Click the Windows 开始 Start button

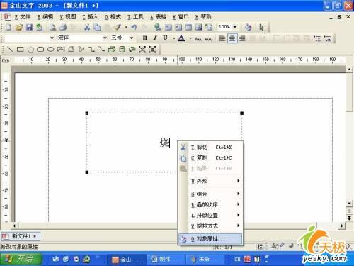click(21, 259)
